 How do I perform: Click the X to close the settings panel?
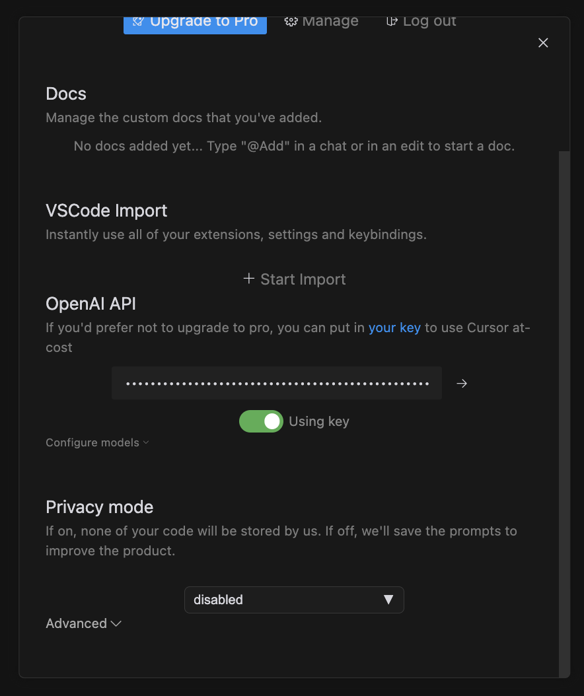[542, 42]
